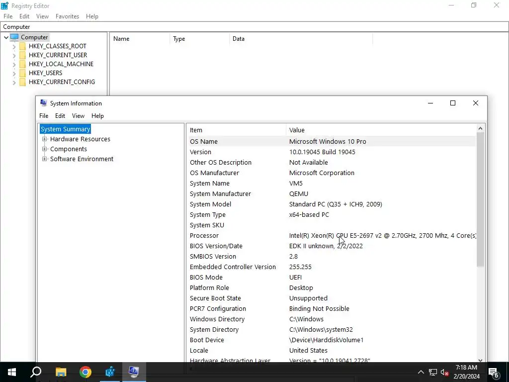
Task: Click the HKEY_CURRENT_CONFIG folder icon
Action: coord(22,82)
